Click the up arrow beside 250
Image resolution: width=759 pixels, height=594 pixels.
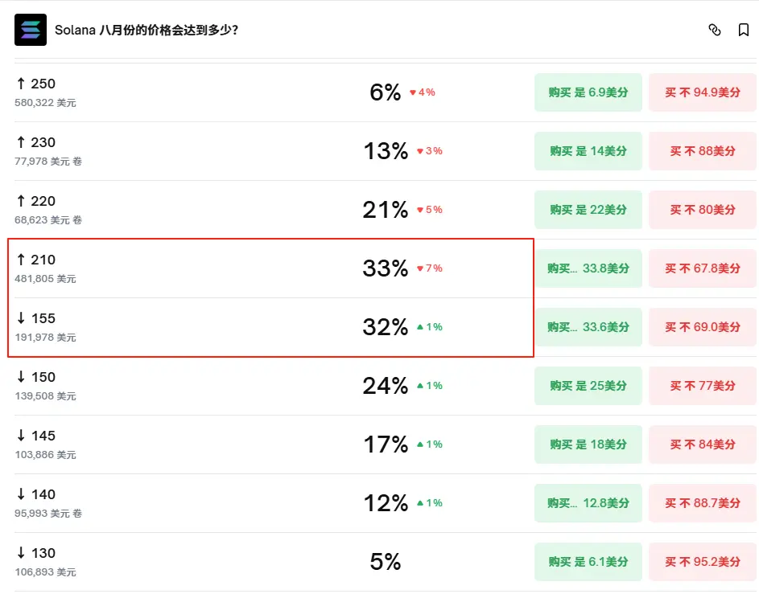click(x=21, y=84)
